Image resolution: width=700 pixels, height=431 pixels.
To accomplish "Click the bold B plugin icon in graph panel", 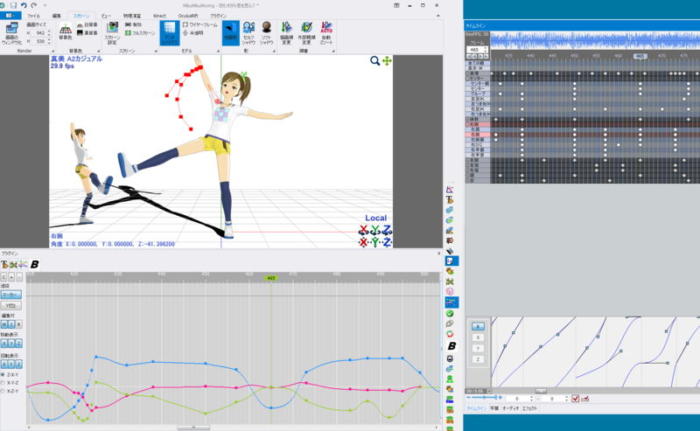I will click(x=34, y=265).
